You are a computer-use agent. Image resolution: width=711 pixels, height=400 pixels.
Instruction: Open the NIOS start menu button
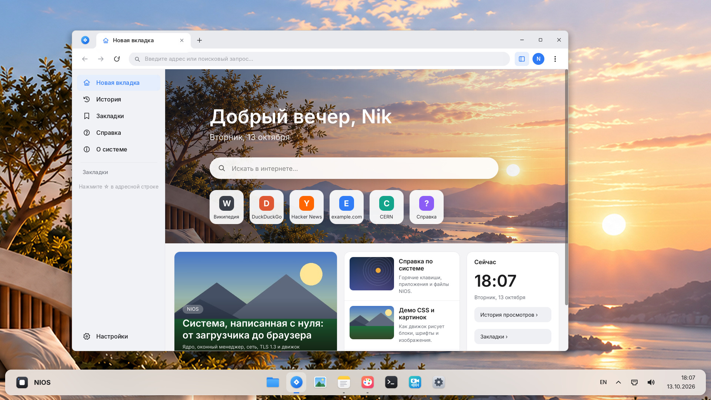click(x=33, y=382)
